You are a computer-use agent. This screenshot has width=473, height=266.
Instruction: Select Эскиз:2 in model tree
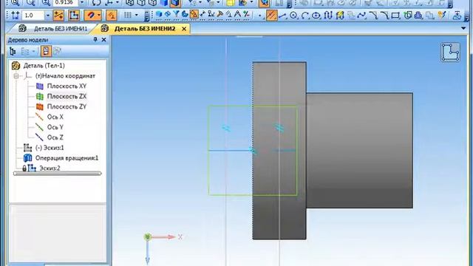50,168
